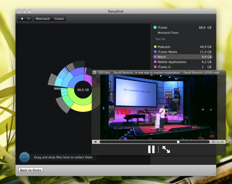
Task: Click the blue iTunes Media color dot
Action: [155, 52]
